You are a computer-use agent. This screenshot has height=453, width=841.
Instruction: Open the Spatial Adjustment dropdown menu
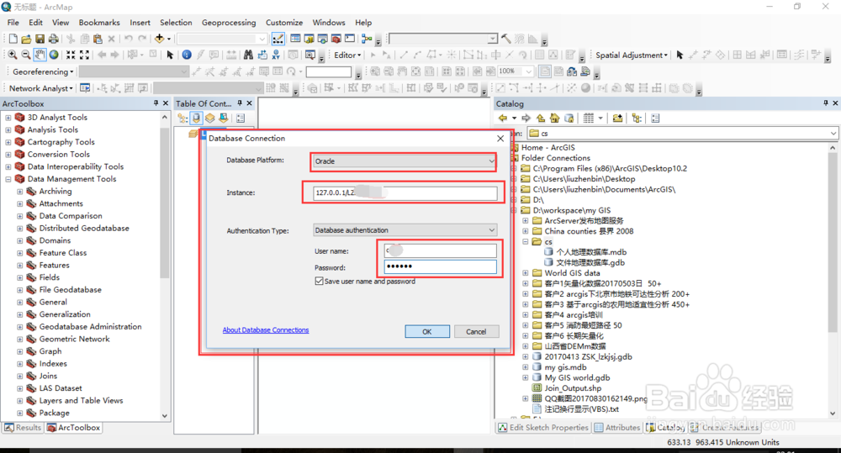[632, 55]
